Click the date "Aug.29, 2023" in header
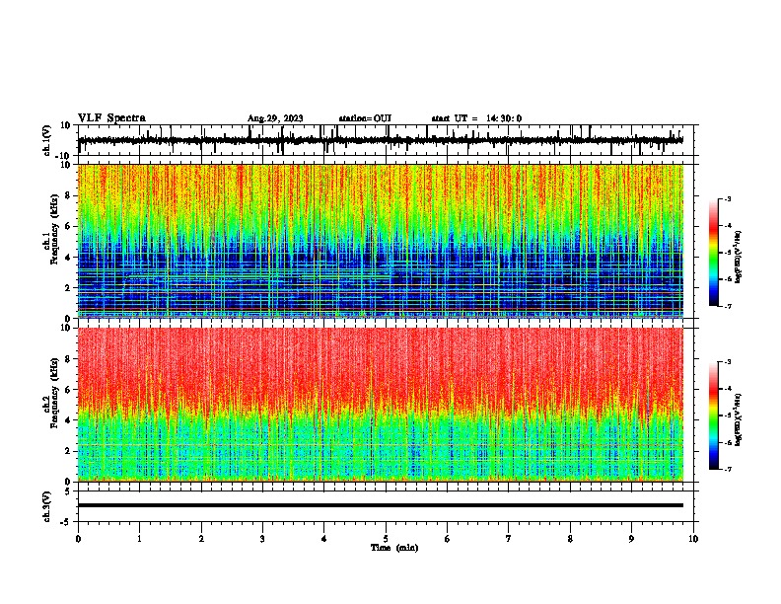This screenshot has width=781, height=604. (x=275, y=118)
